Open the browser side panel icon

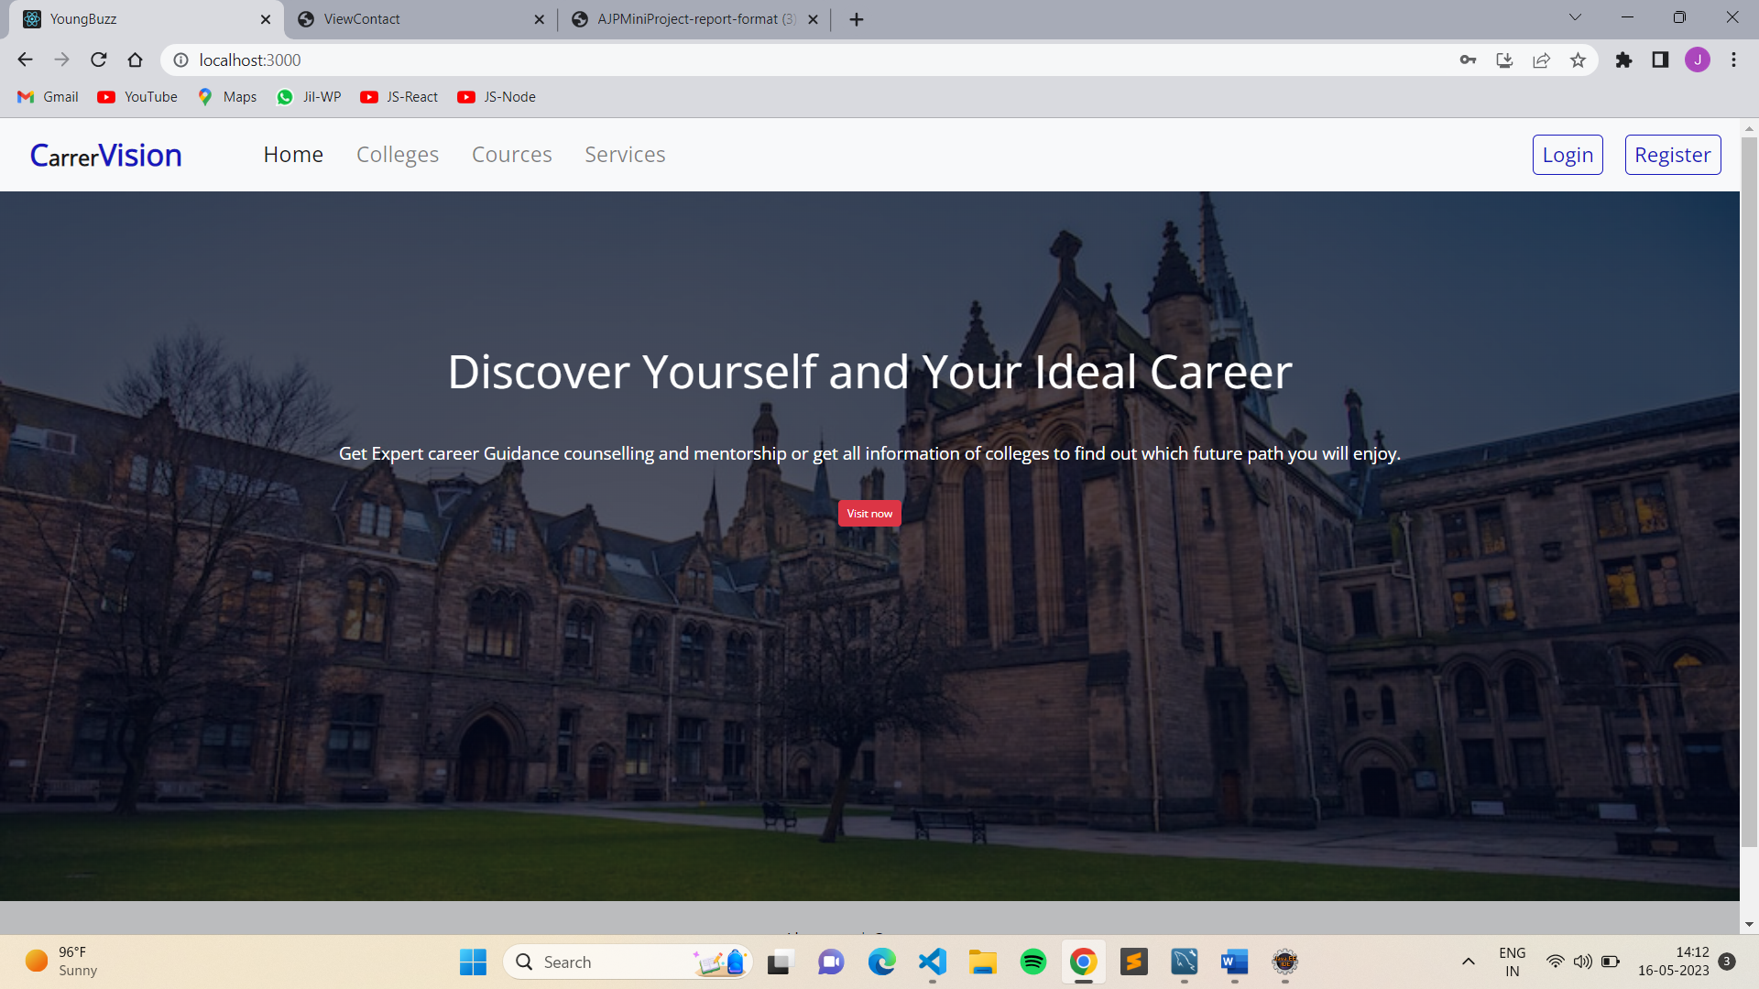(1660, 60)
